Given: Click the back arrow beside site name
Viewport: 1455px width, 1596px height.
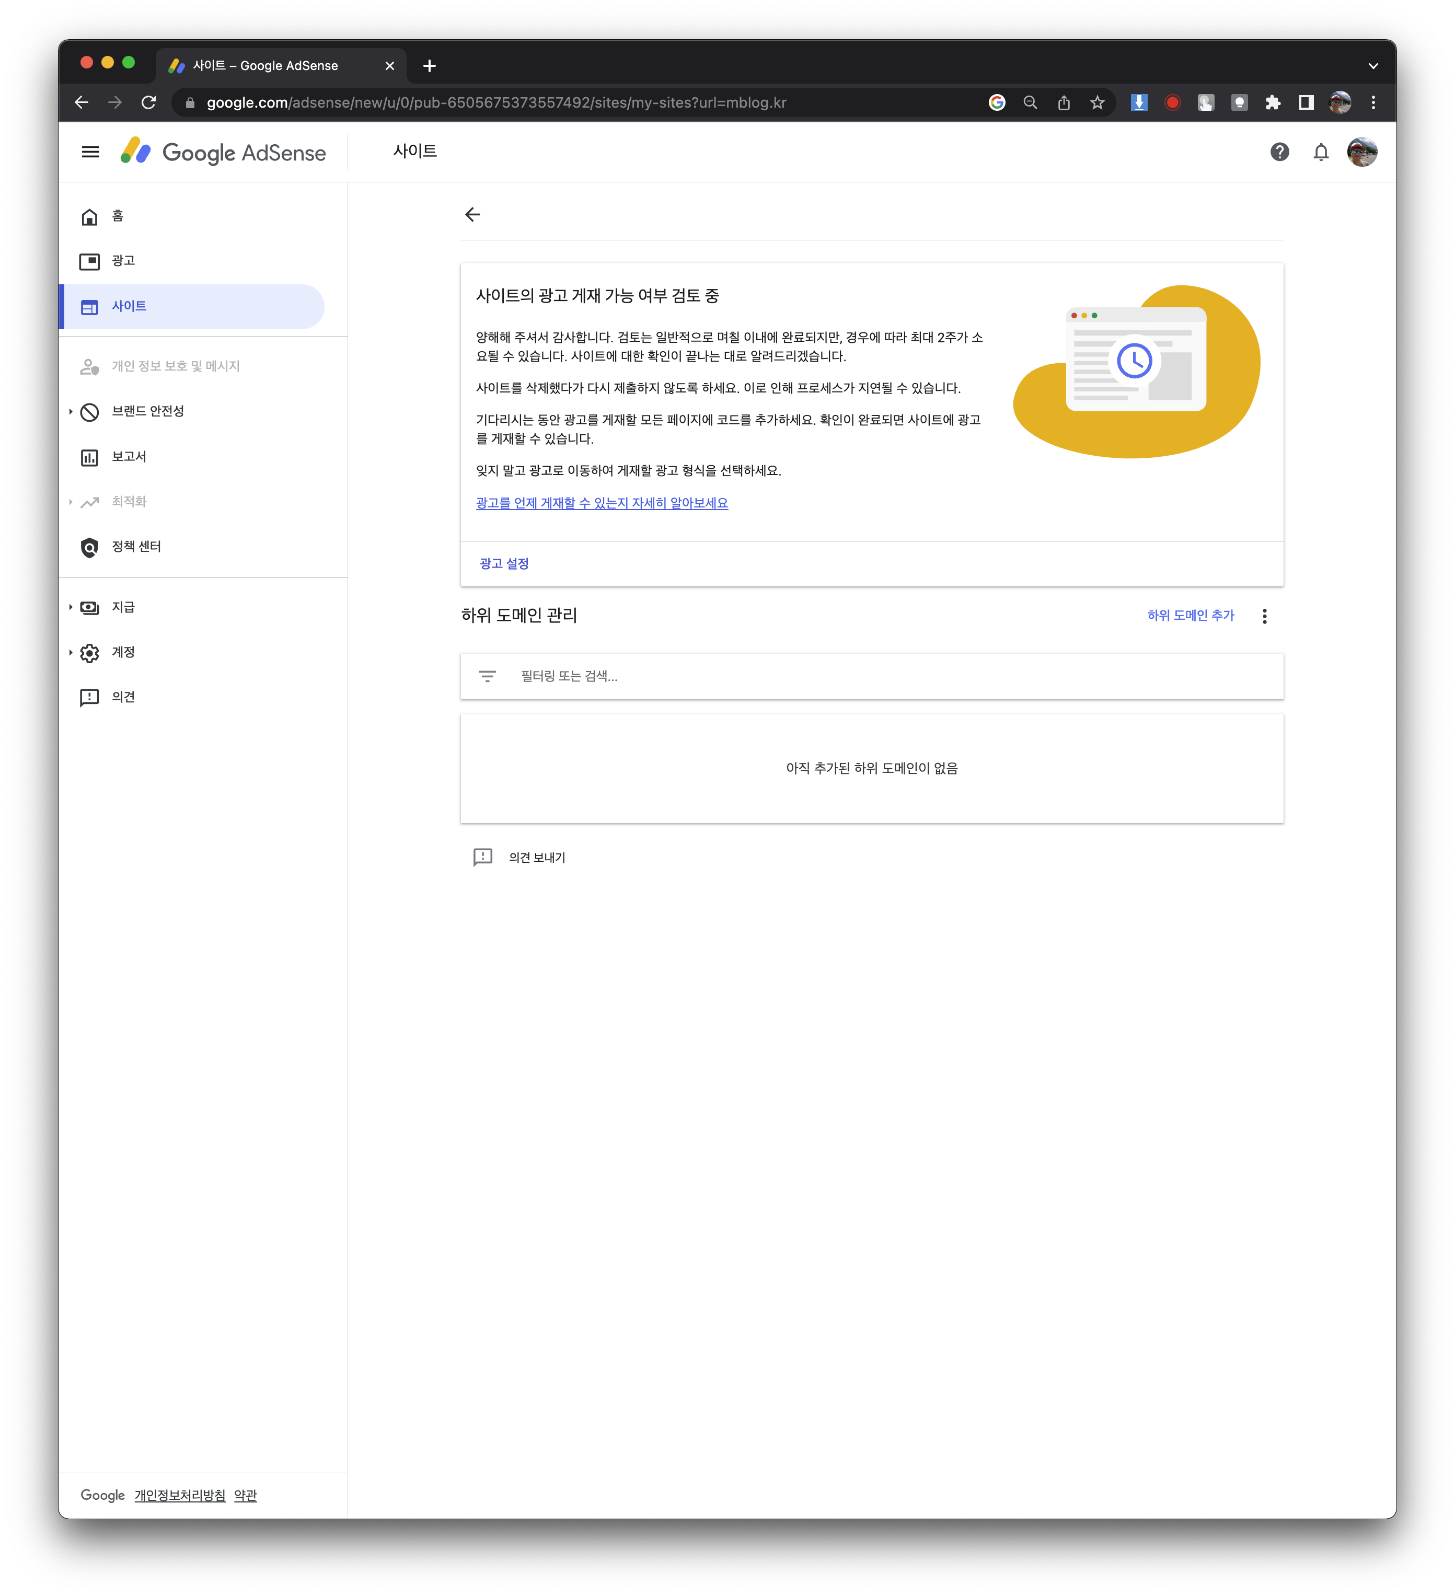Looking at the screenshot, I should pyautogui.click(x=472, y=215).
